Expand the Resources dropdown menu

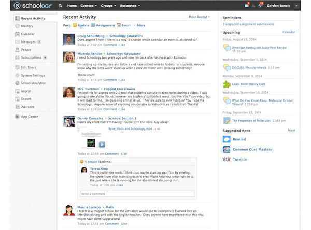point(130,6)
